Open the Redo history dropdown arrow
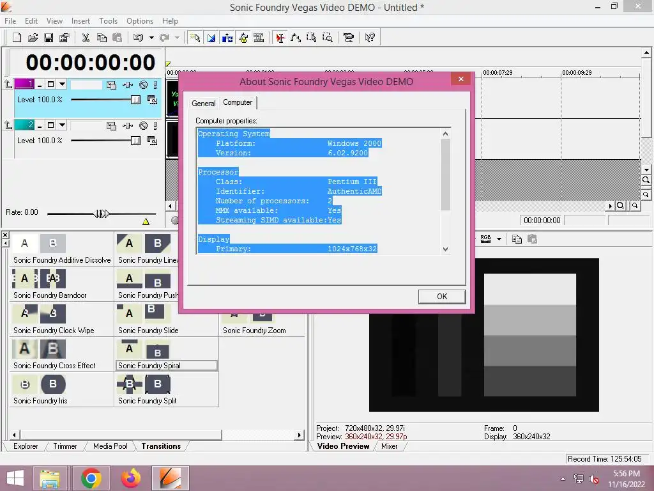 178,38
